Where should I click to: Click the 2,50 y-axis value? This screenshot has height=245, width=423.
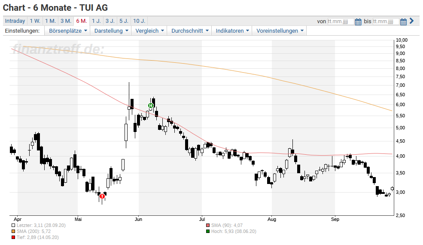tap(400, 215)
